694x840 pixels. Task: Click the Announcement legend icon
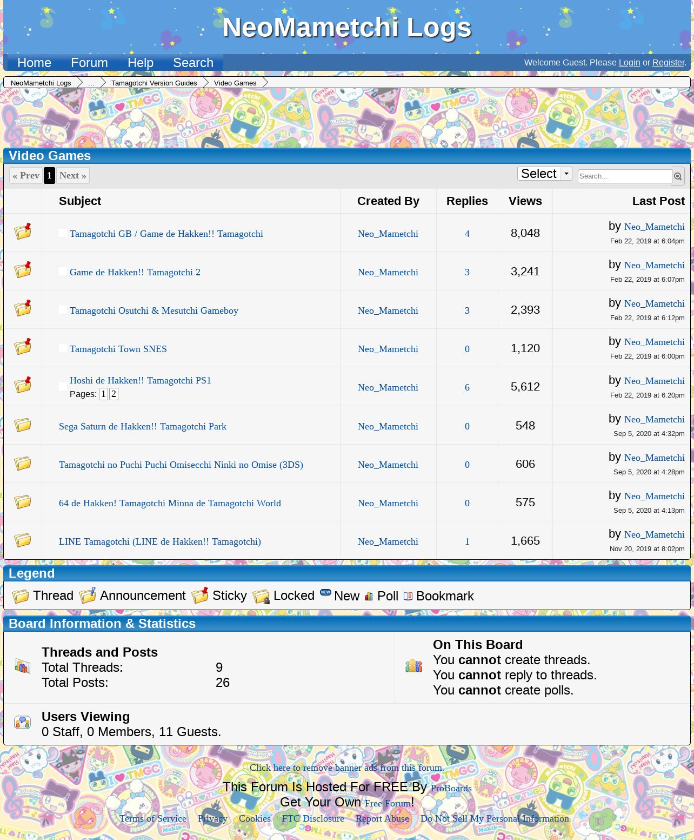(x=88, y=596)
